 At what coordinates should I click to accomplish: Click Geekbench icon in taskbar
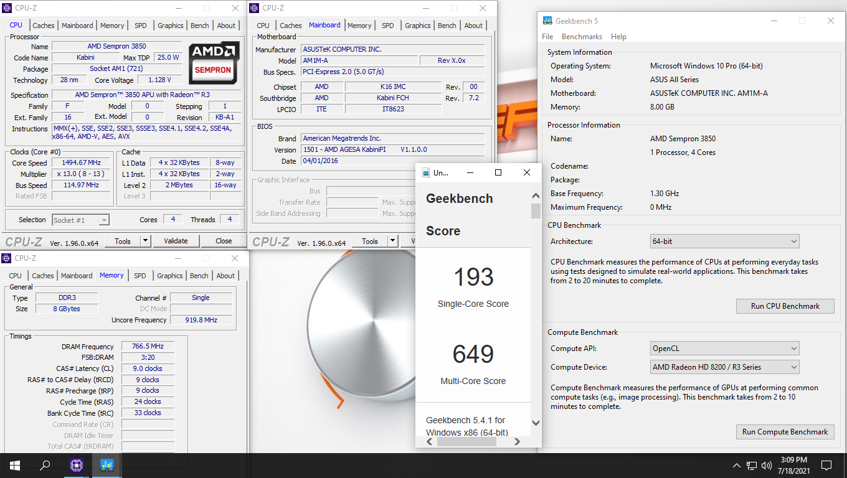pyautogui.click(x=106, y=465)
